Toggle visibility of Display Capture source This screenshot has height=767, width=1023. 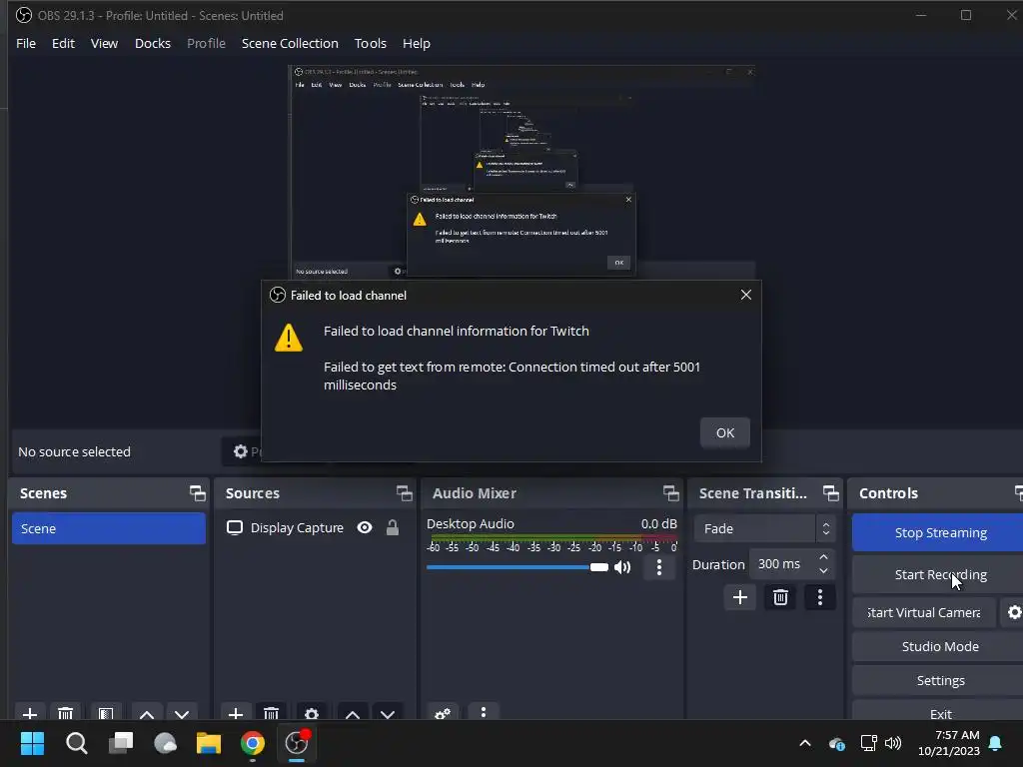(365, 527)
